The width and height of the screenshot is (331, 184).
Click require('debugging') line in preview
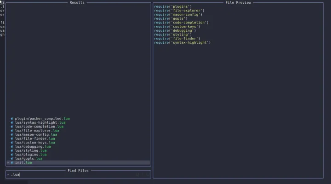coord(175,31)
